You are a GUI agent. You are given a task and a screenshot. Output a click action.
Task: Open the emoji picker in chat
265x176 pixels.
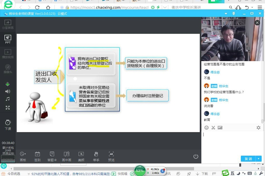(206, 128)
